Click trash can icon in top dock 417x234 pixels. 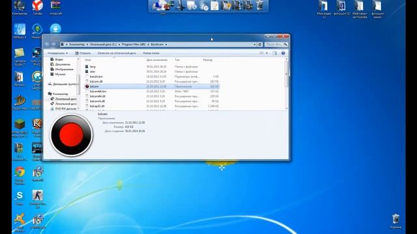pos(260,6)
